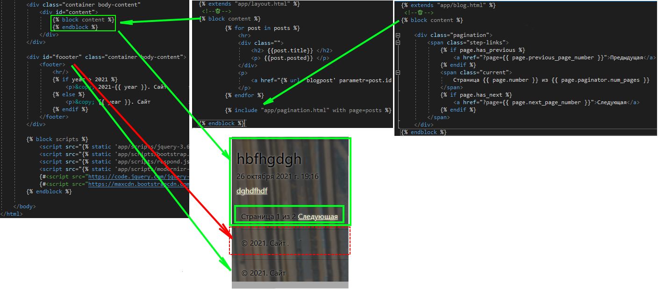Image resolution: width=658 pixels, height=290 pixels.
Task: Click the include "app/pagination.html" line
Action: pos(308,110)
